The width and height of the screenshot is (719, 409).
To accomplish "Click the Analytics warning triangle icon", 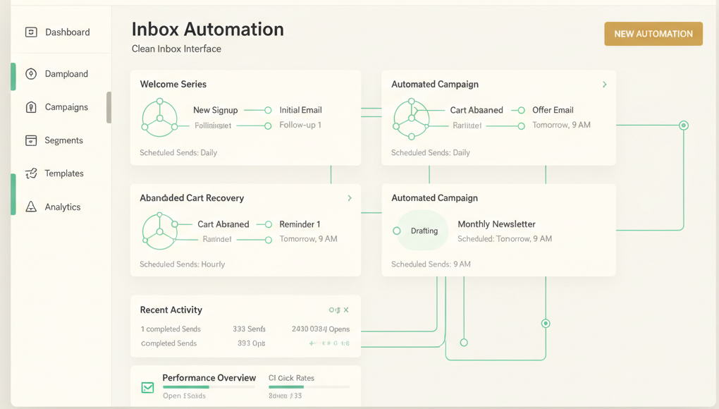I will click(x=31, y=207).
